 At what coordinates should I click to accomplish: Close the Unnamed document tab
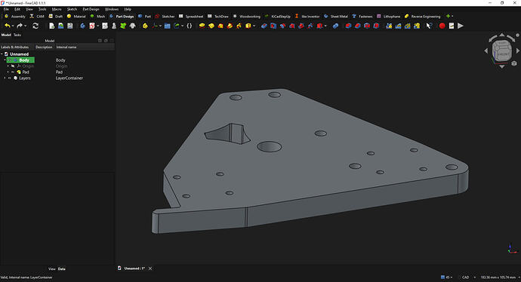[150, 268]
